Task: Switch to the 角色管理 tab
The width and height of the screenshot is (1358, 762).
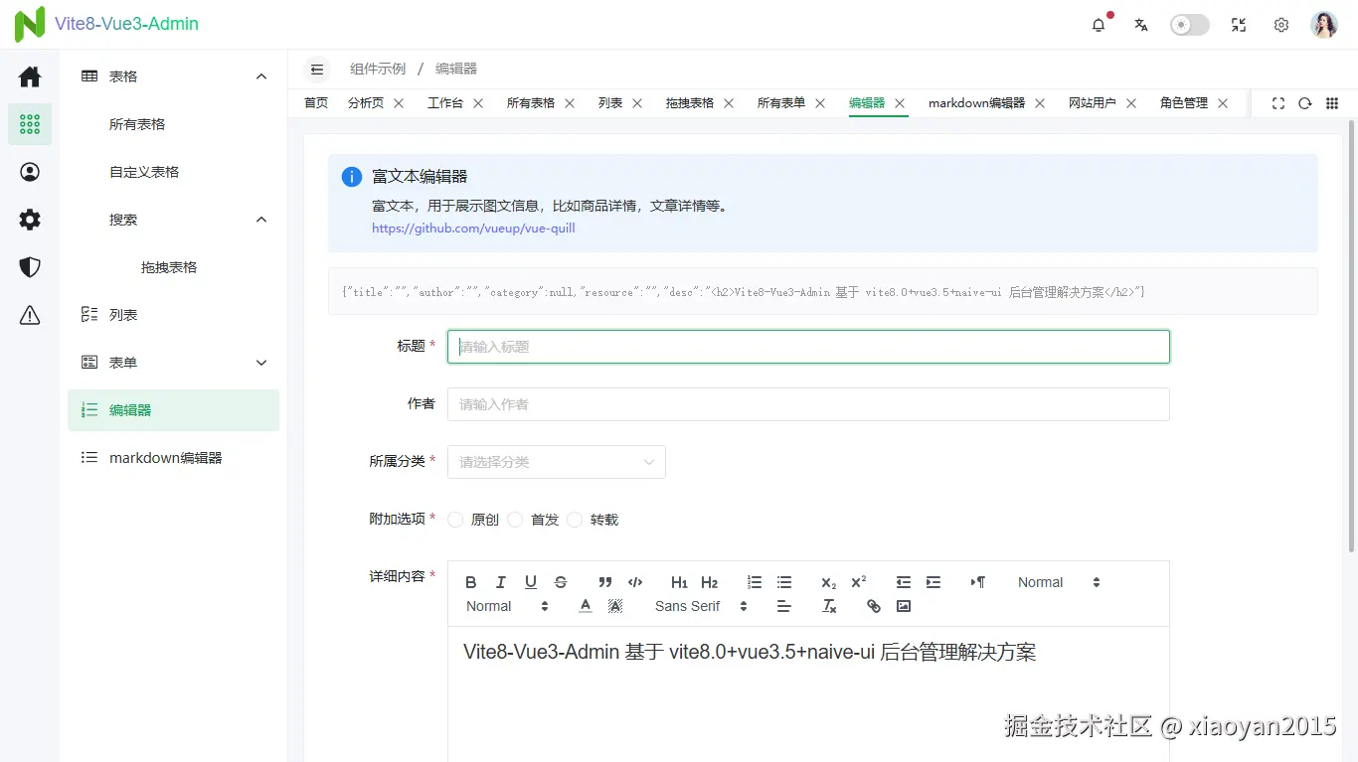Action: (1184, 103)
